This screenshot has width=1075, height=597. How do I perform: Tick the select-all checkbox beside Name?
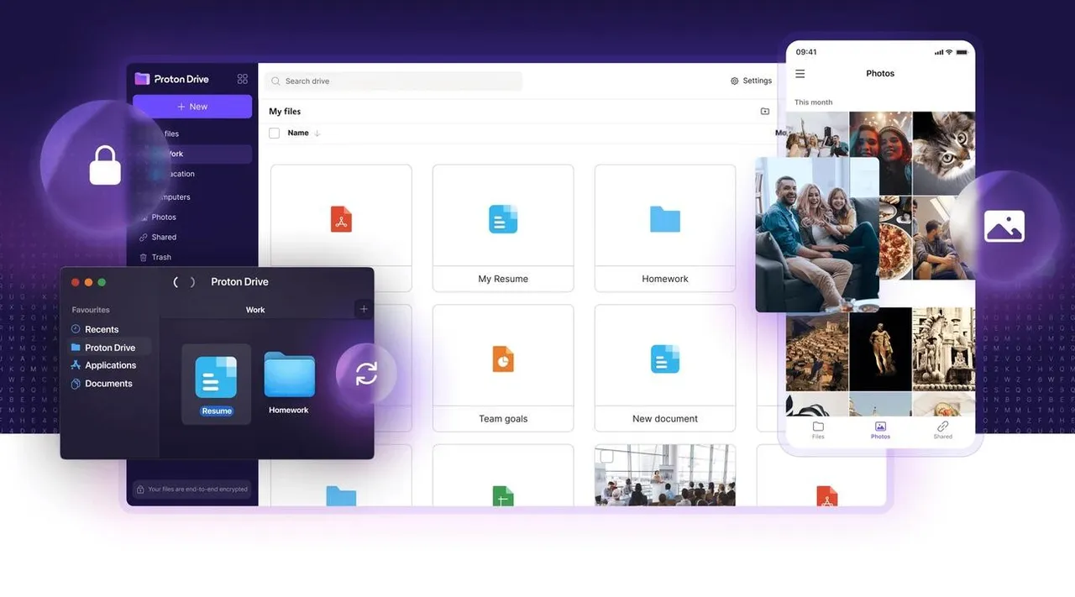coord(274,133)
